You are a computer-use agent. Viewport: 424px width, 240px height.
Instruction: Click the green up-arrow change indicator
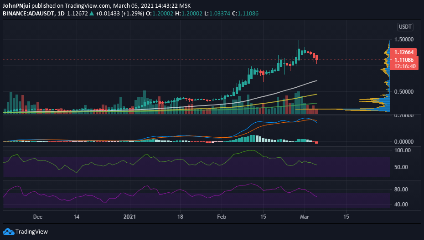[x=91, y=14]
